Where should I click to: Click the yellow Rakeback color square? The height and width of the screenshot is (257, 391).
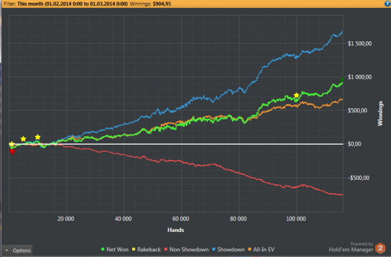(133, 249)
